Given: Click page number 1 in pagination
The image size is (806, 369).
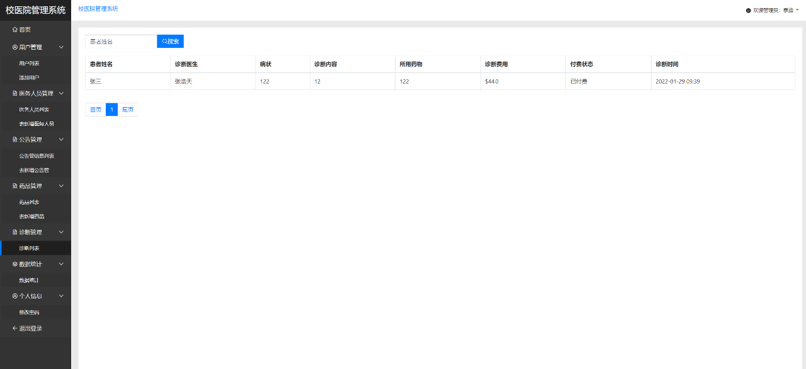Looking at the screenshot, I should click(111, 110).
